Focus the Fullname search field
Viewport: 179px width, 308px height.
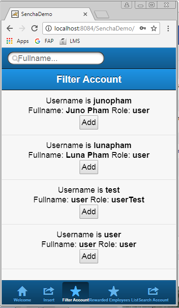(56, 58)
